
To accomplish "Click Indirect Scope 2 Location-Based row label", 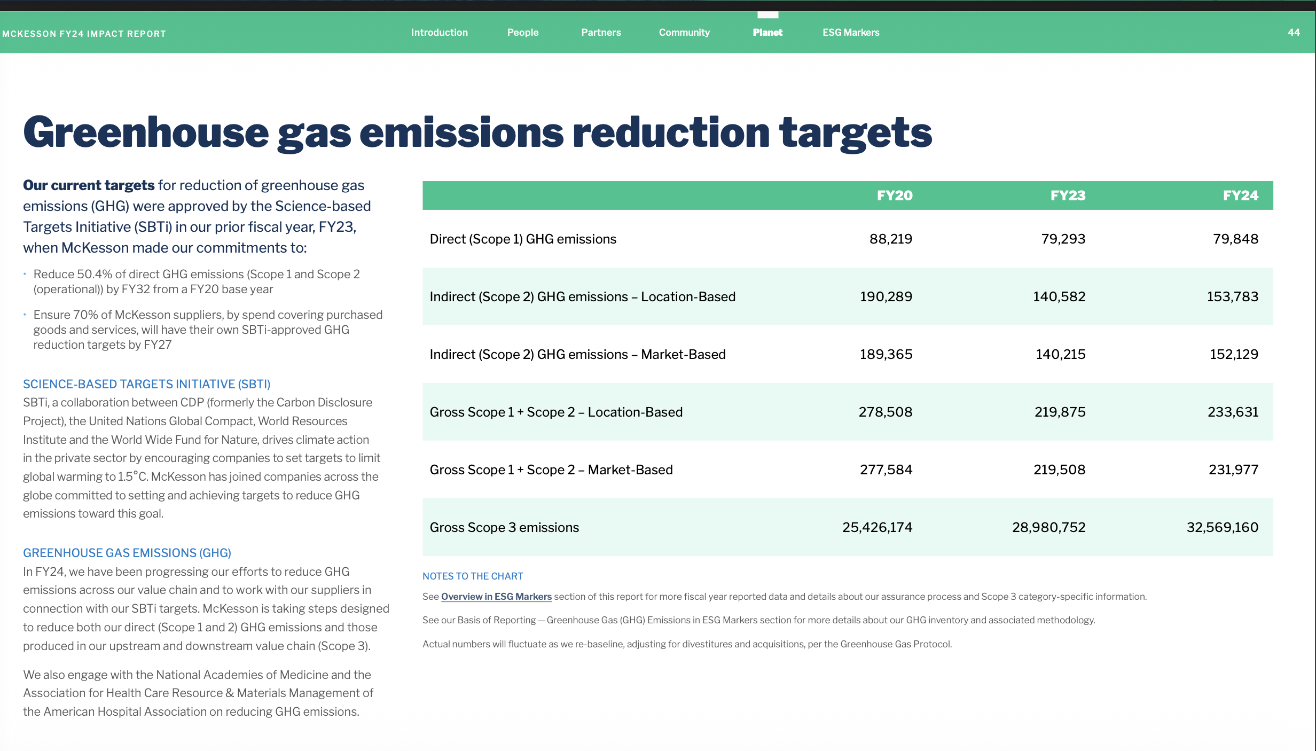I will click(583, 296).
